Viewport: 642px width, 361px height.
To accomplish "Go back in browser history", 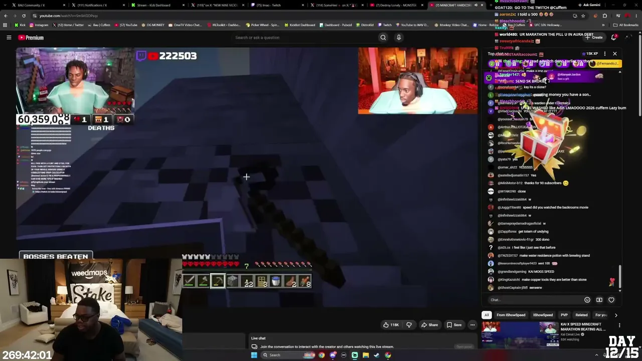I will pyautogui.click(x=6, y=16).
